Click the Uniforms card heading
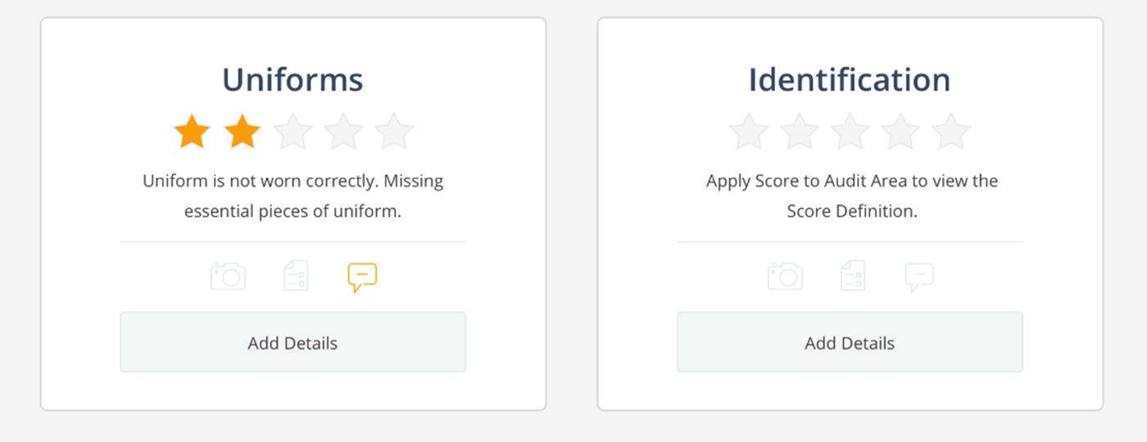 [x=292, y=79]
